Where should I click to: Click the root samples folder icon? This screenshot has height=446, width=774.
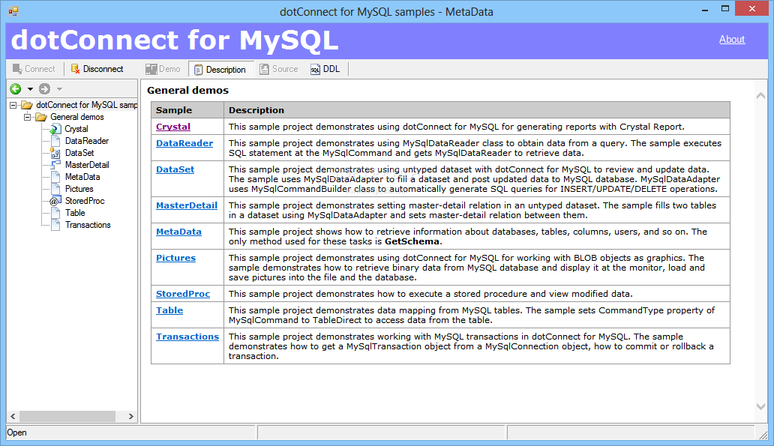point(27,105)
